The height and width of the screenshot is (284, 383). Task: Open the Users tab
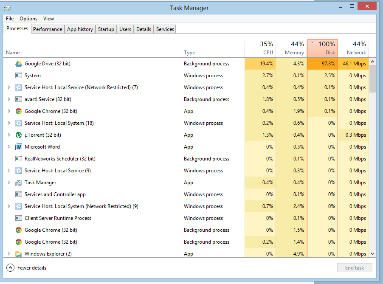[125, 29]
